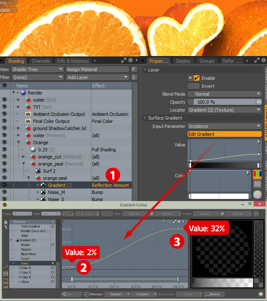The width and height of the screenshot is (267, 301).
Task: Click the grayscale gradient bar preview
Action: point(224,165)
